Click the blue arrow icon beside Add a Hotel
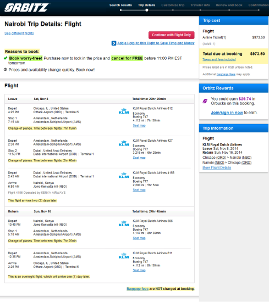269x302 pixels. [114, 43]
